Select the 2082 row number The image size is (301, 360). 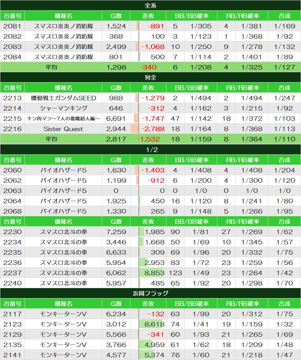click(x=12, y=36)
